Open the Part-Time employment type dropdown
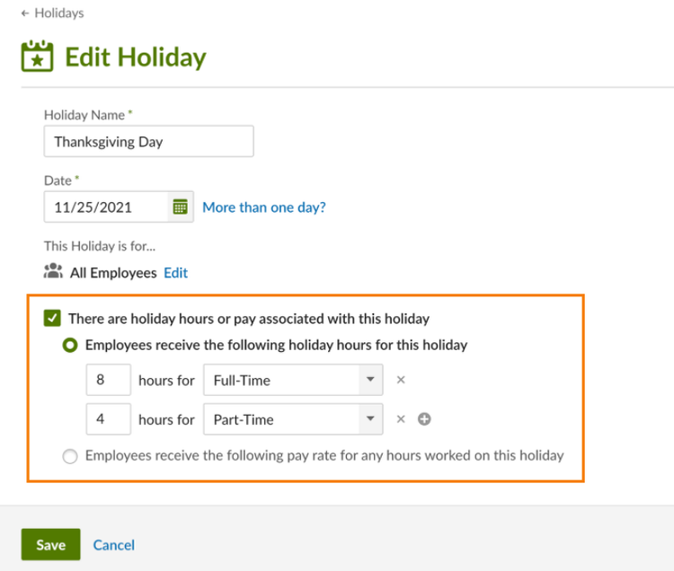 (x=293, y=419)
